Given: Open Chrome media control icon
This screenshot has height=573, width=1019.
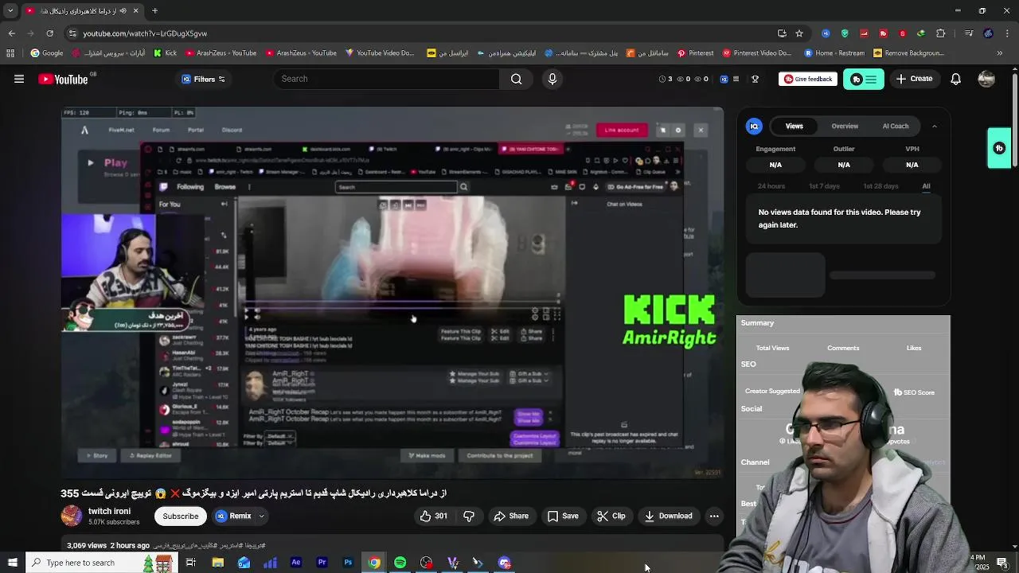Looking at the screenshot, I should coord(968,33).
